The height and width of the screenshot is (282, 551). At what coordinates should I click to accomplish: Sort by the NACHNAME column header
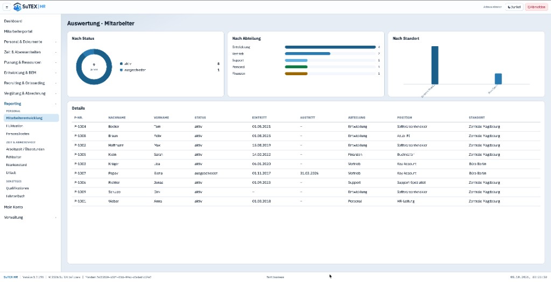[117, 118]
